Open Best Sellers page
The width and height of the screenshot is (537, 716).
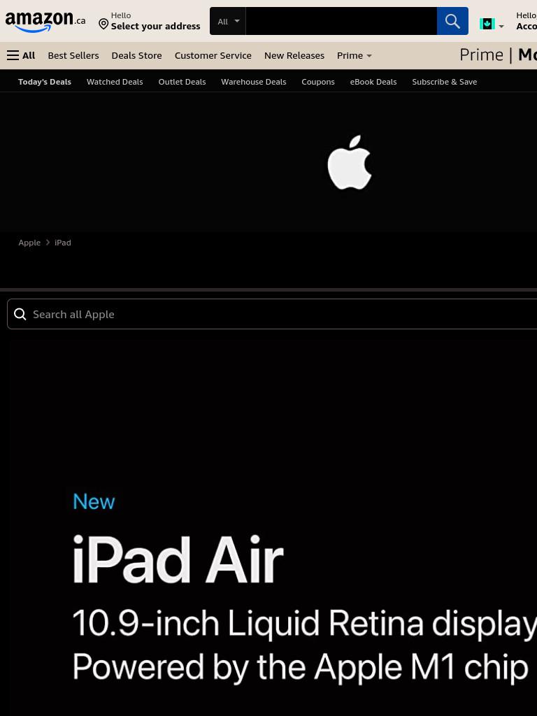pos(73,55)
